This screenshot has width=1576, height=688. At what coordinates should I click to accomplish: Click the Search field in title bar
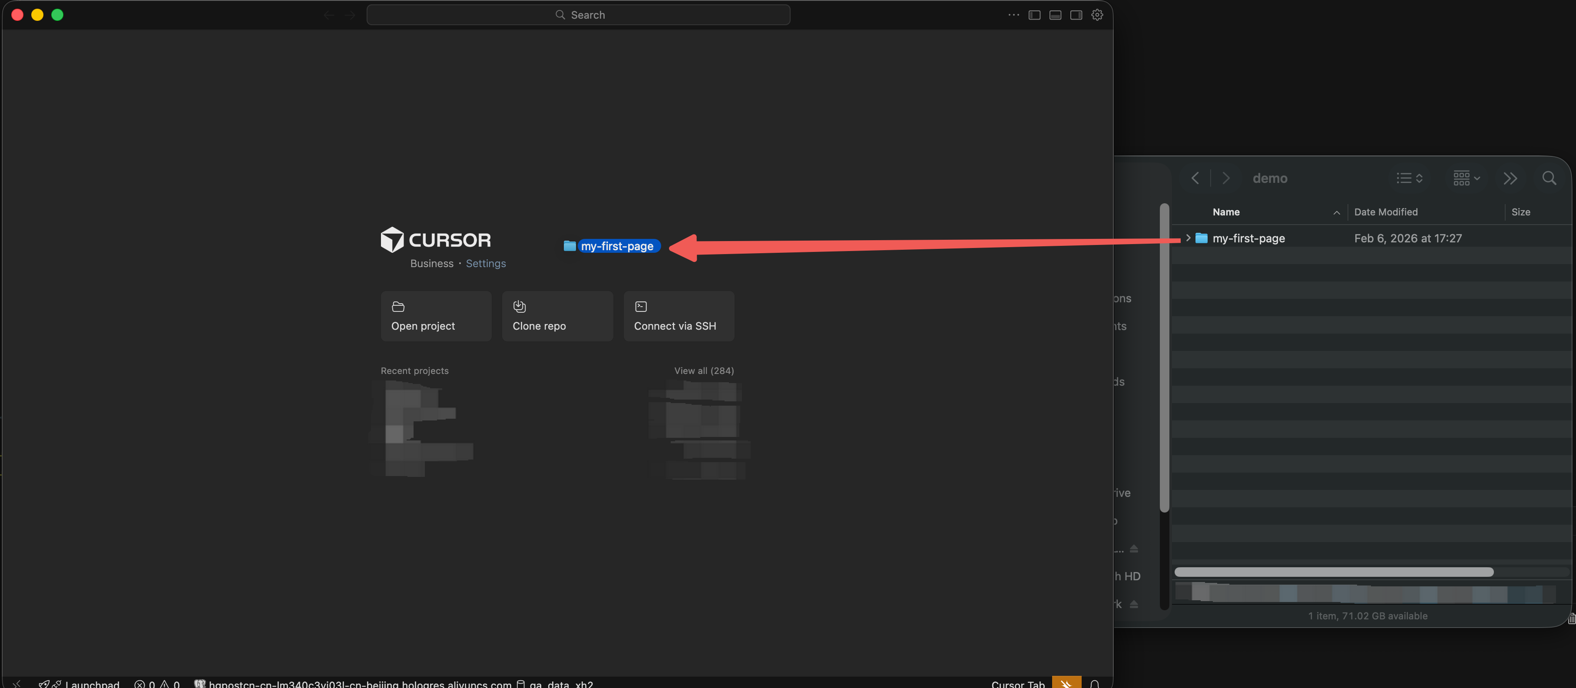coord(578,15)
